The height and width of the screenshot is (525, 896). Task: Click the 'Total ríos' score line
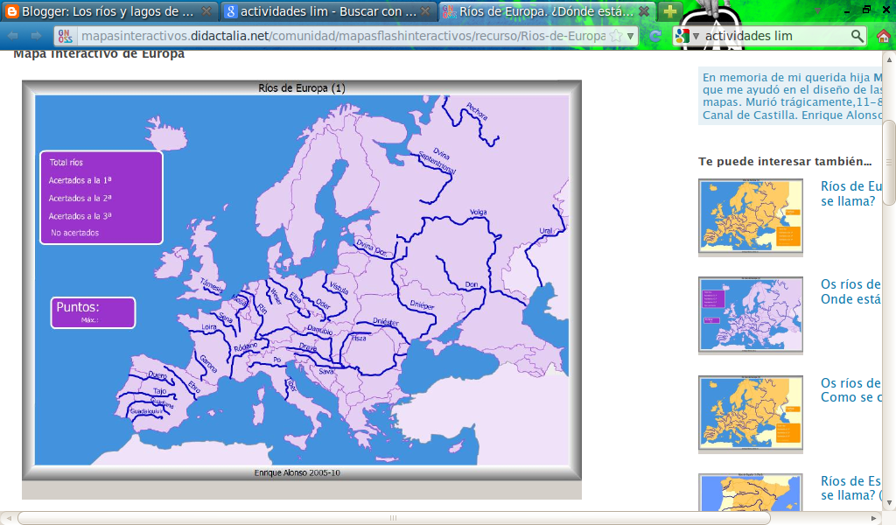[66, 162]
